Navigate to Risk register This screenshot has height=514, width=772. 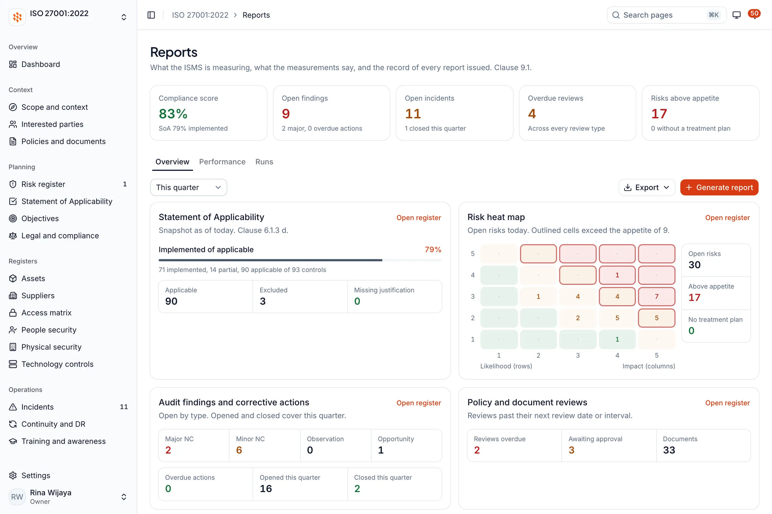coord(68,184)
